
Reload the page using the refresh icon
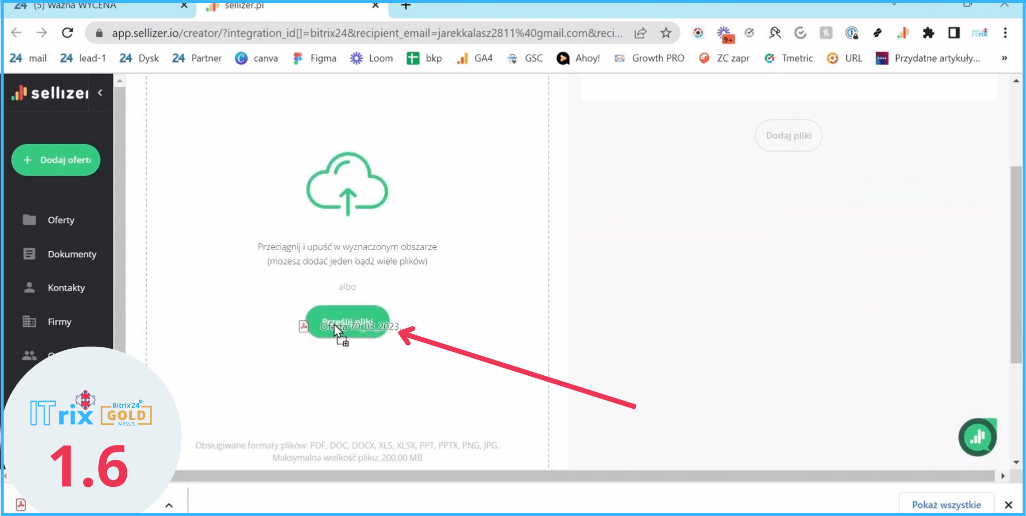point(68,33)
